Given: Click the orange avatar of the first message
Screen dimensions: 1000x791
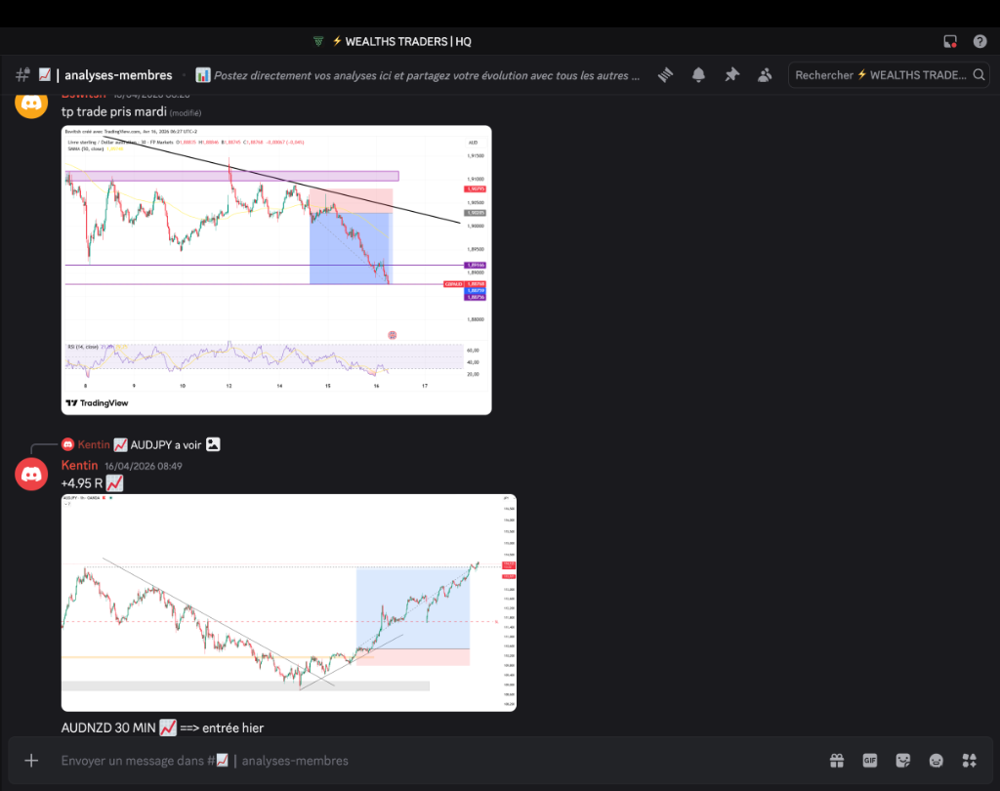Looking at the screenshot, I should 31,105.
